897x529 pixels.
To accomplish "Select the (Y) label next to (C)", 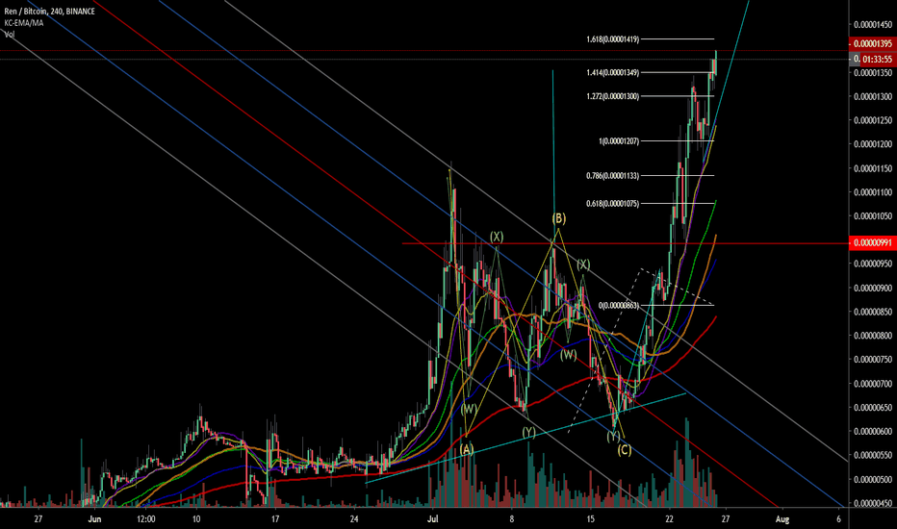I will 613,436.
